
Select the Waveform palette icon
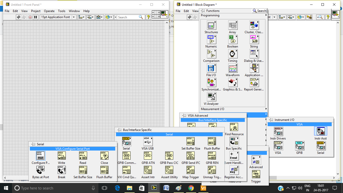click(x=233, y=68)
